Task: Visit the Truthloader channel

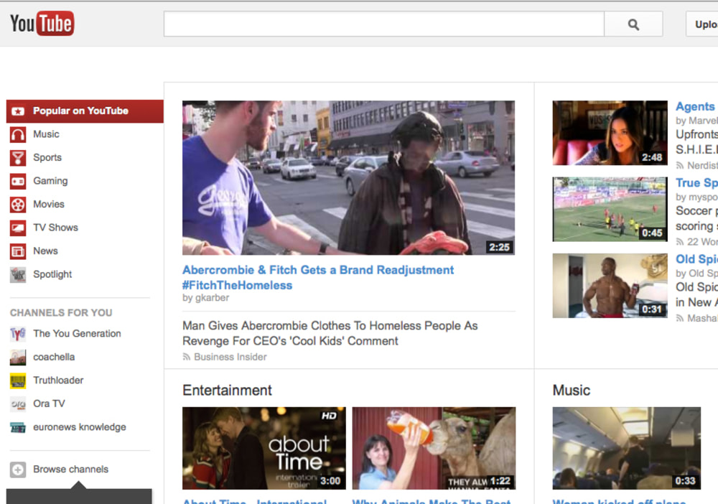Action: coord(58,380)
